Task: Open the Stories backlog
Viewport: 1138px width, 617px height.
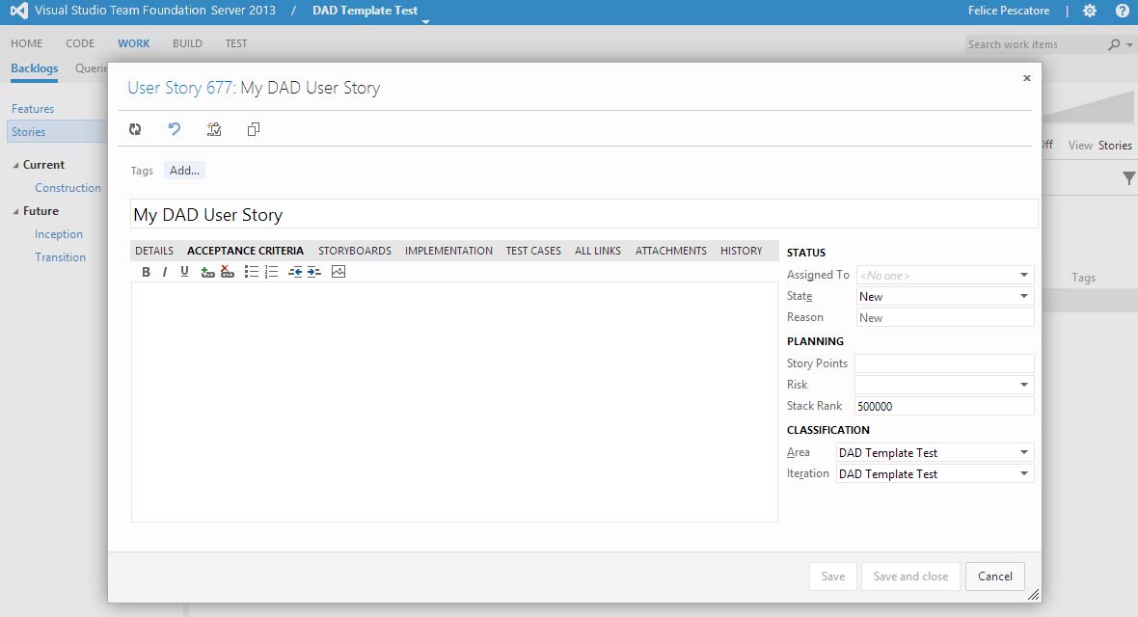Action: pyautogui.click(x=28, y=132)
